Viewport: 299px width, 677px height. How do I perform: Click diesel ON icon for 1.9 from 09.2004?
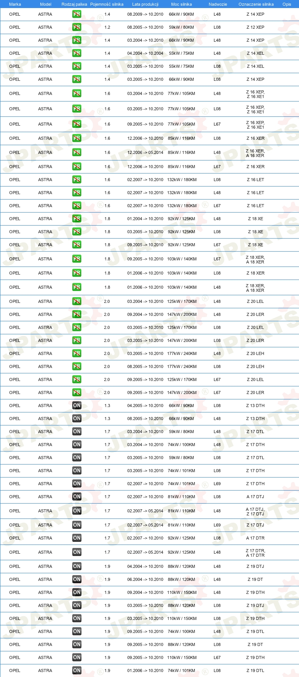[x=77, y=592]
